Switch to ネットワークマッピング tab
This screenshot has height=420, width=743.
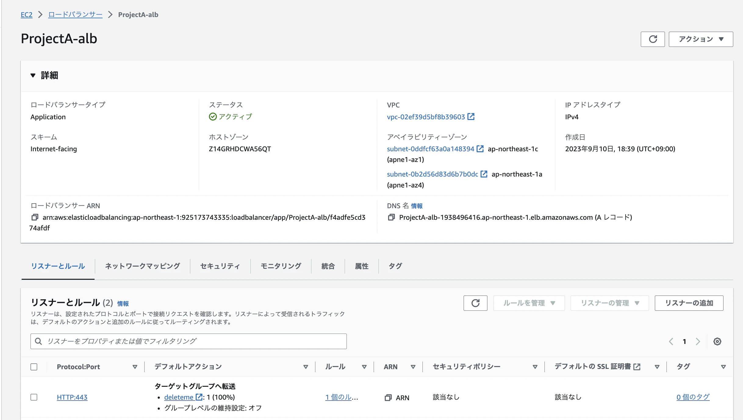pos(142,266)
